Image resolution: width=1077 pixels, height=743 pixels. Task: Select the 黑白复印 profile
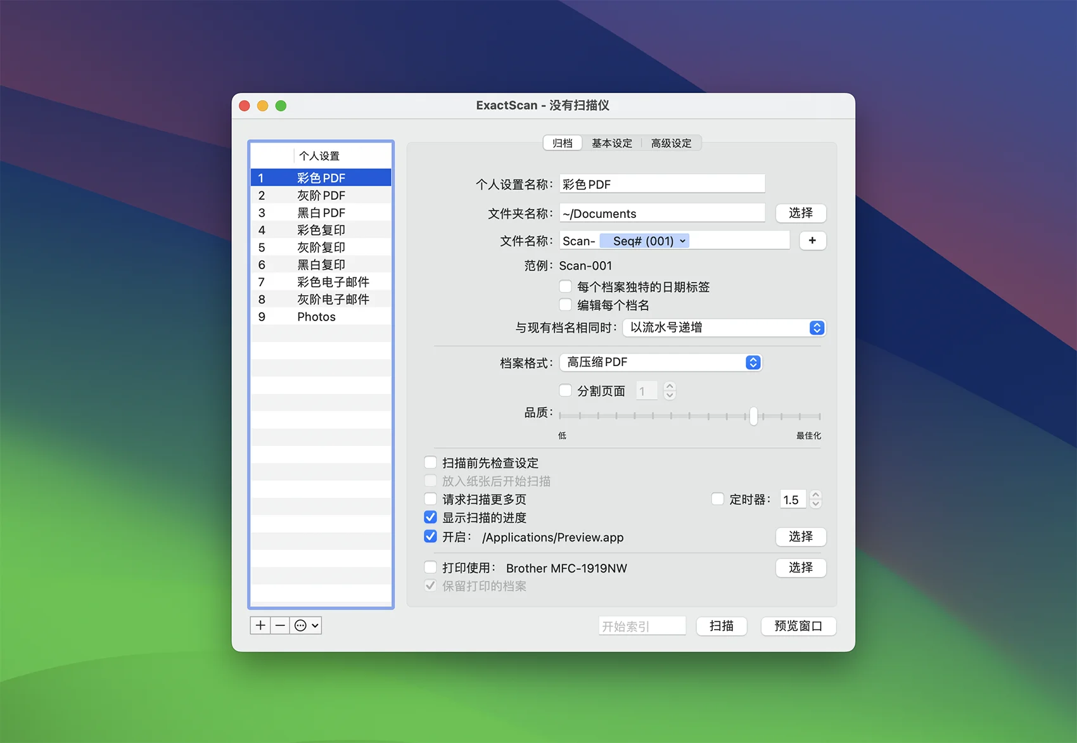pos(321,264)
